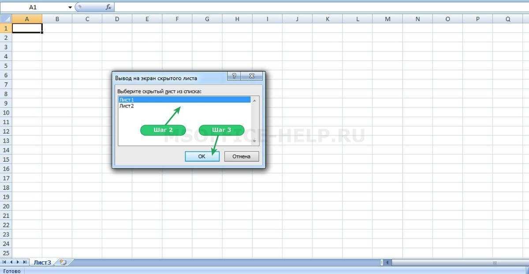Click OK to unhide the selected sheet
529x274 pixels.
pyautogui.click(x=202, y=156)
